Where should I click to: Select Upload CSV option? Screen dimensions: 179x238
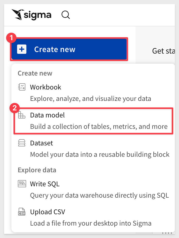click(93, 217)
